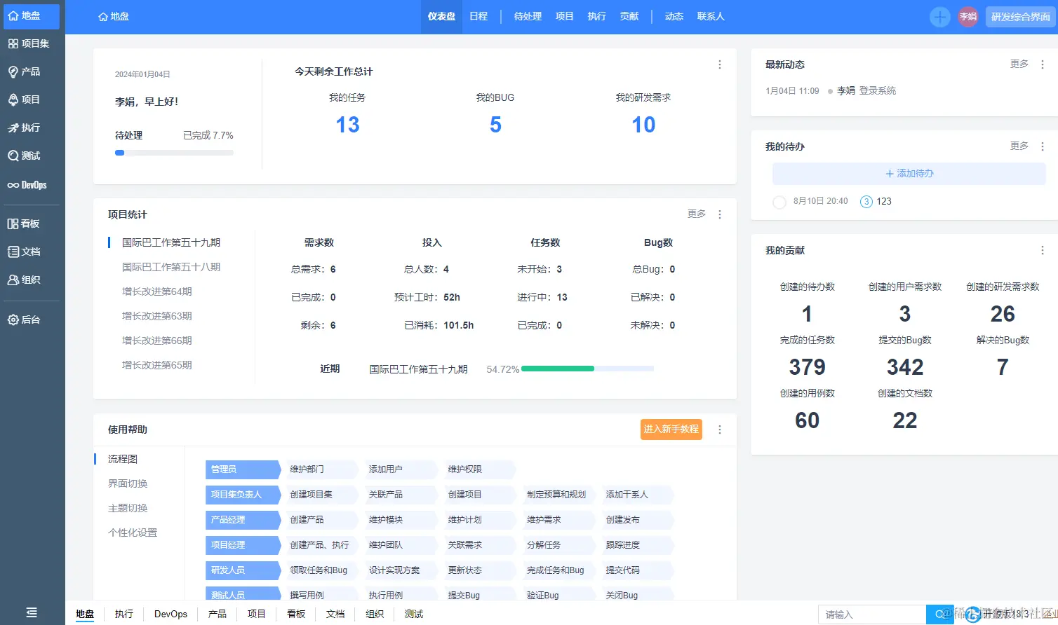The width and height of the screenshot is (1058, 625).
Task: Click the round plus quick-create icon
Action: [940, 17]
